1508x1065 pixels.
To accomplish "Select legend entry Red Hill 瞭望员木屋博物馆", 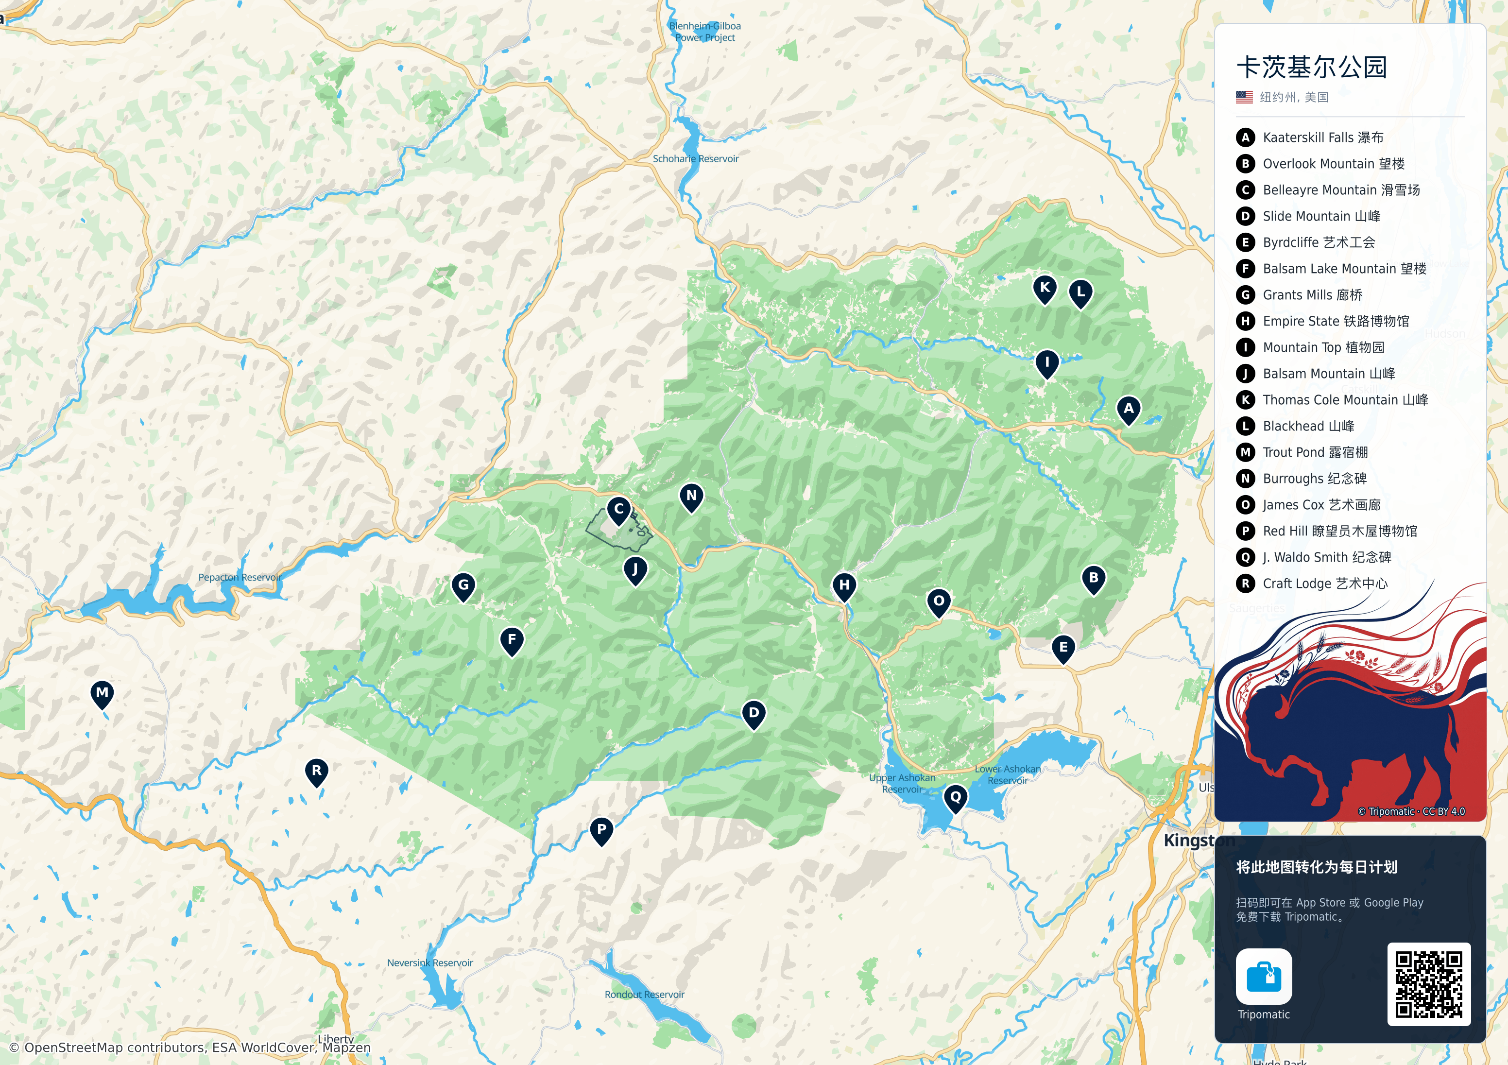I will pyautogui.click(x=1327, y=532).
